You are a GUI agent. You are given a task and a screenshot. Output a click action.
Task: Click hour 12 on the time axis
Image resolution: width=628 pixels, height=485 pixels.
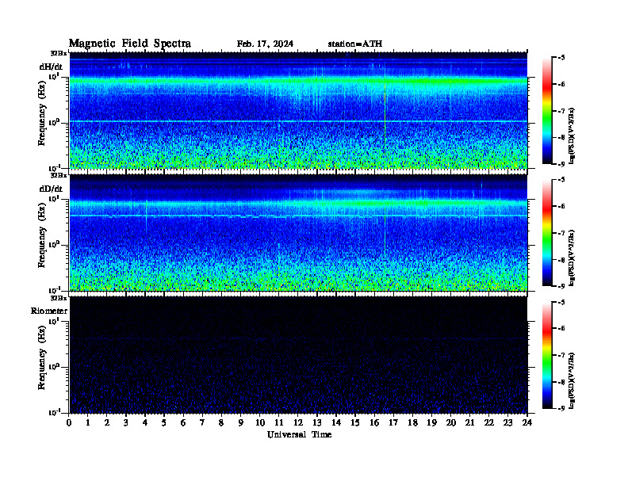pos(298,423)
